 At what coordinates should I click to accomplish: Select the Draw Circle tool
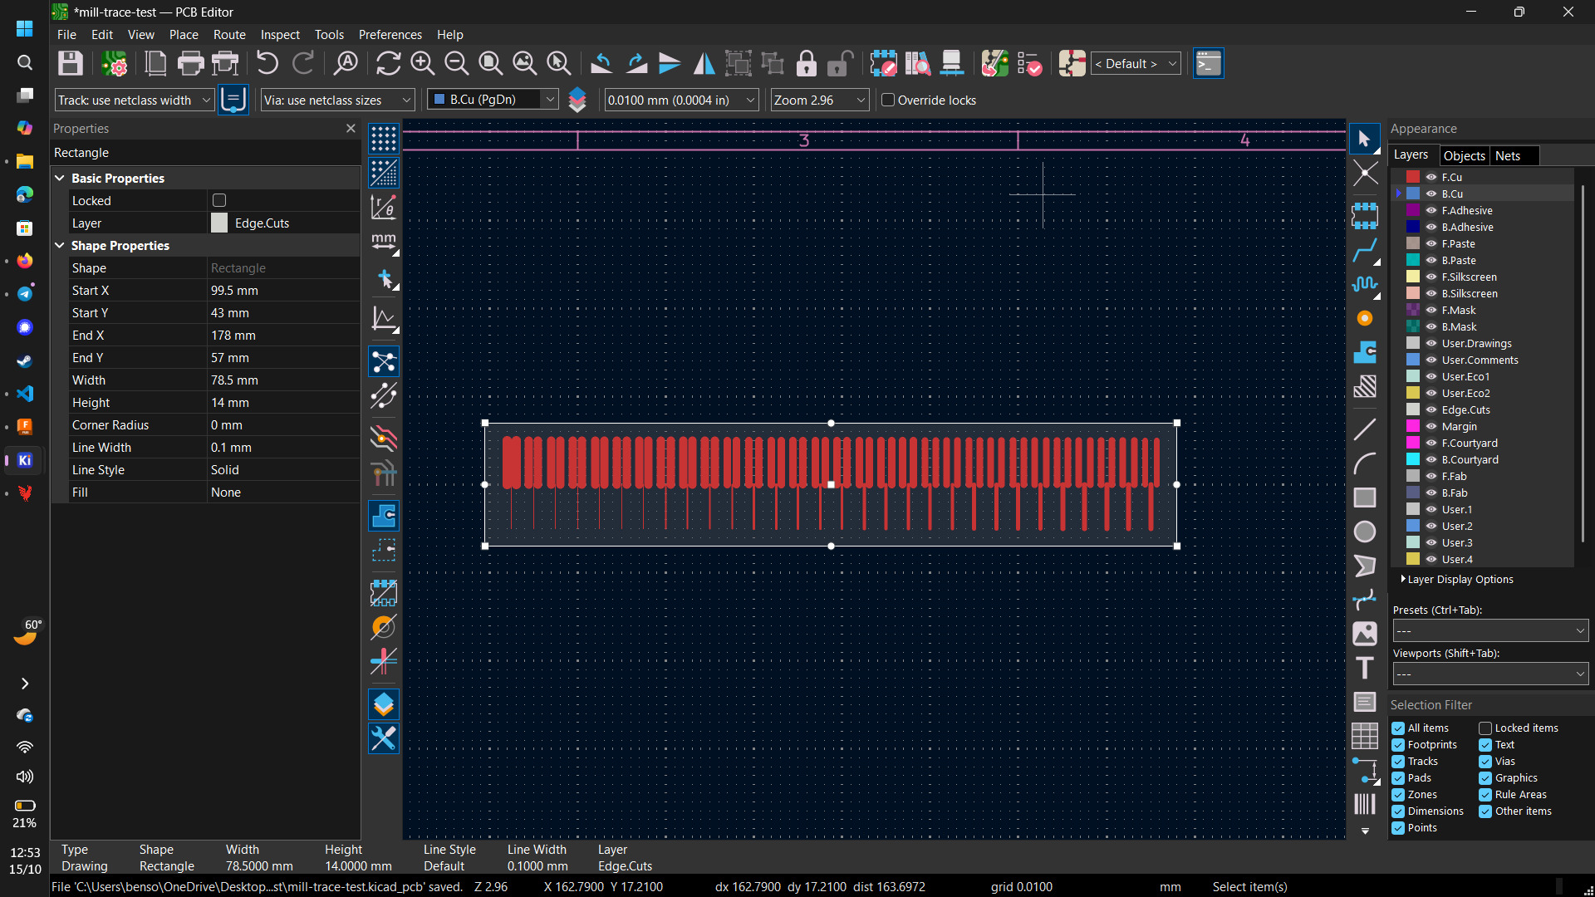click(1364, 532)
